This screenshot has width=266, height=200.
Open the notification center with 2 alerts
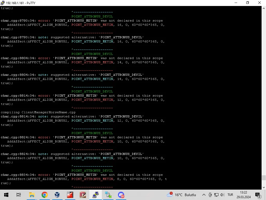pyautogui.click(x=258, y=195)
